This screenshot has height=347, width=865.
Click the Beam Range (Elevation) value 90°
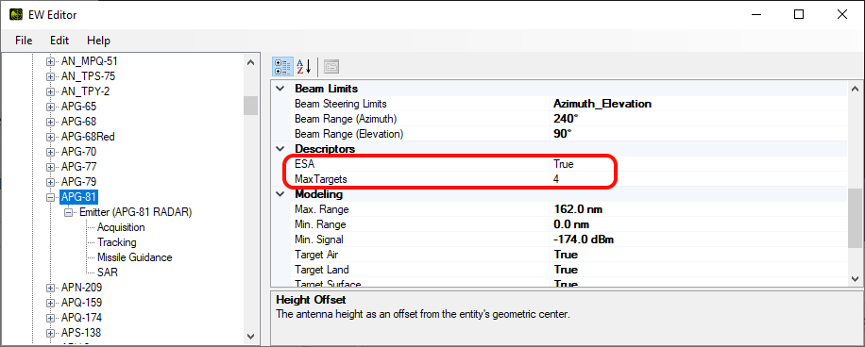pyautogui.click(x=562, y=133)
